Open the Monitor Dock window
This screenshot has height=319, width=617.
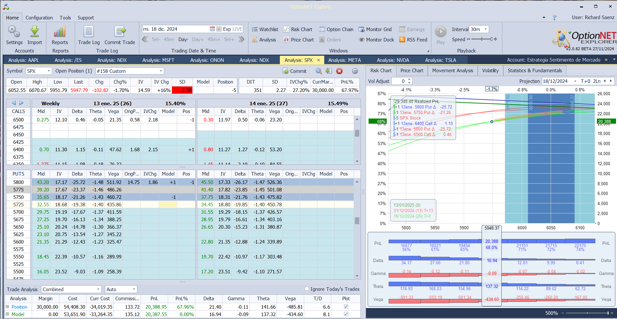pyautogui.click(x=376, y=40)
